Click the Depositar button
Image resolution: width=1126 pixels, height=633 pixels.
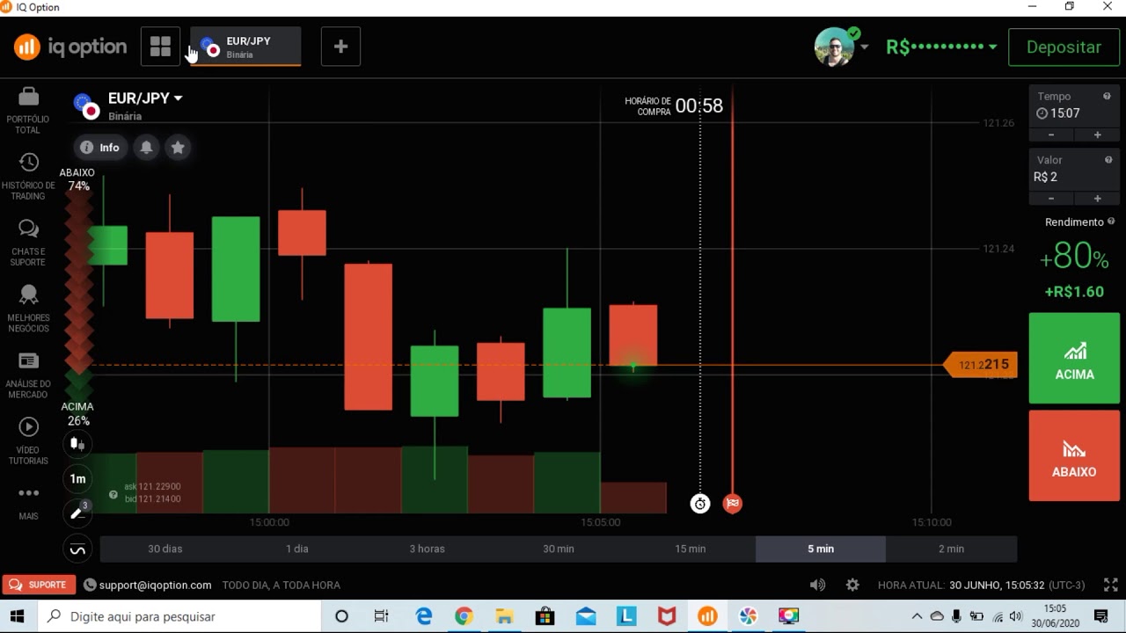click(1064, 47)
